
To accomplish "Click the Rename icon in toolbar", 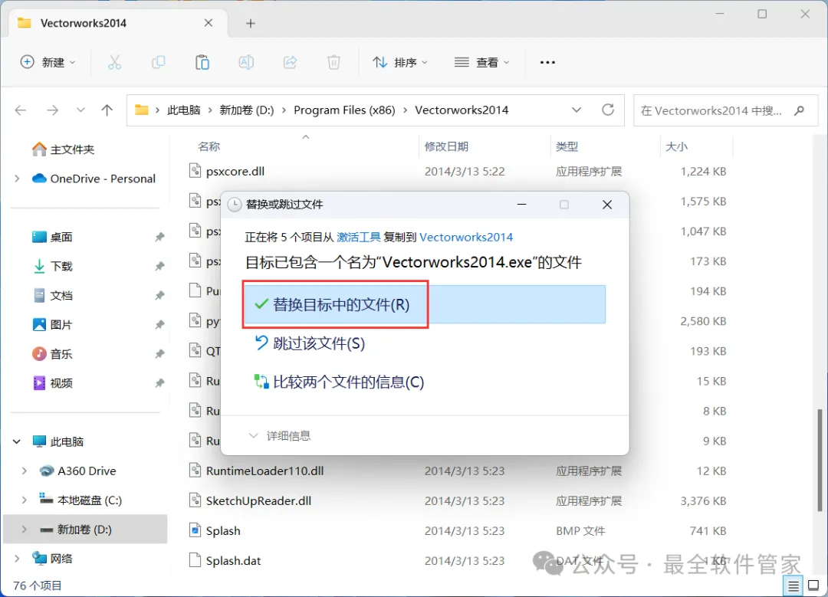I will 246,62.
